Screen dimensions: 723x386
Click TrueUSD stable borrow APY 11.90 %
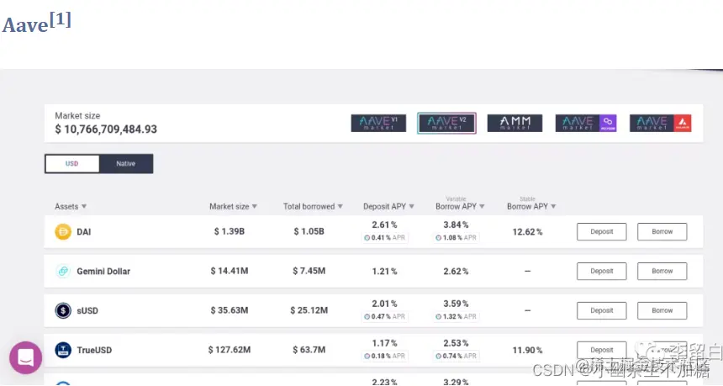pyautogui.click(x=527, y=351)
